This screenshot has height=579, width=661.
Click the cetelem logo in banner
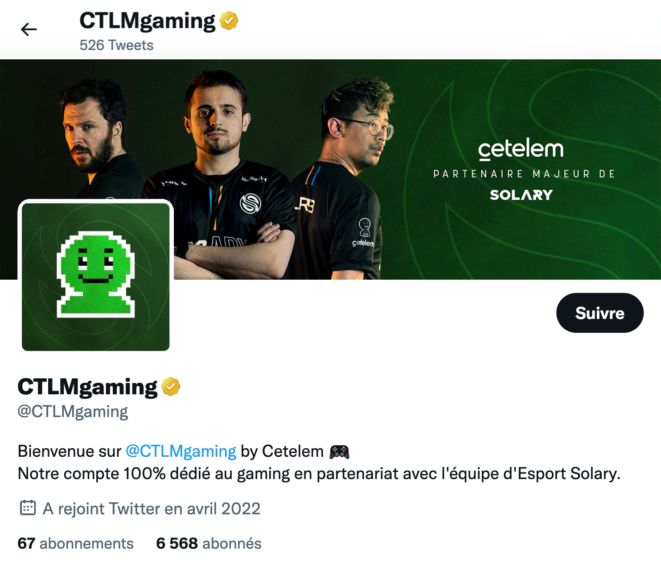521,149
